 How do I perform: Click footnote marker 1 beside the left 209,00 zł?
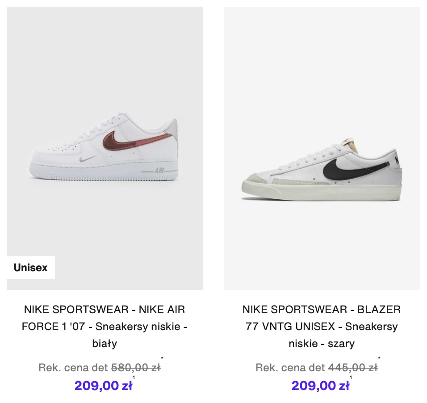click(x=134, y=378)
